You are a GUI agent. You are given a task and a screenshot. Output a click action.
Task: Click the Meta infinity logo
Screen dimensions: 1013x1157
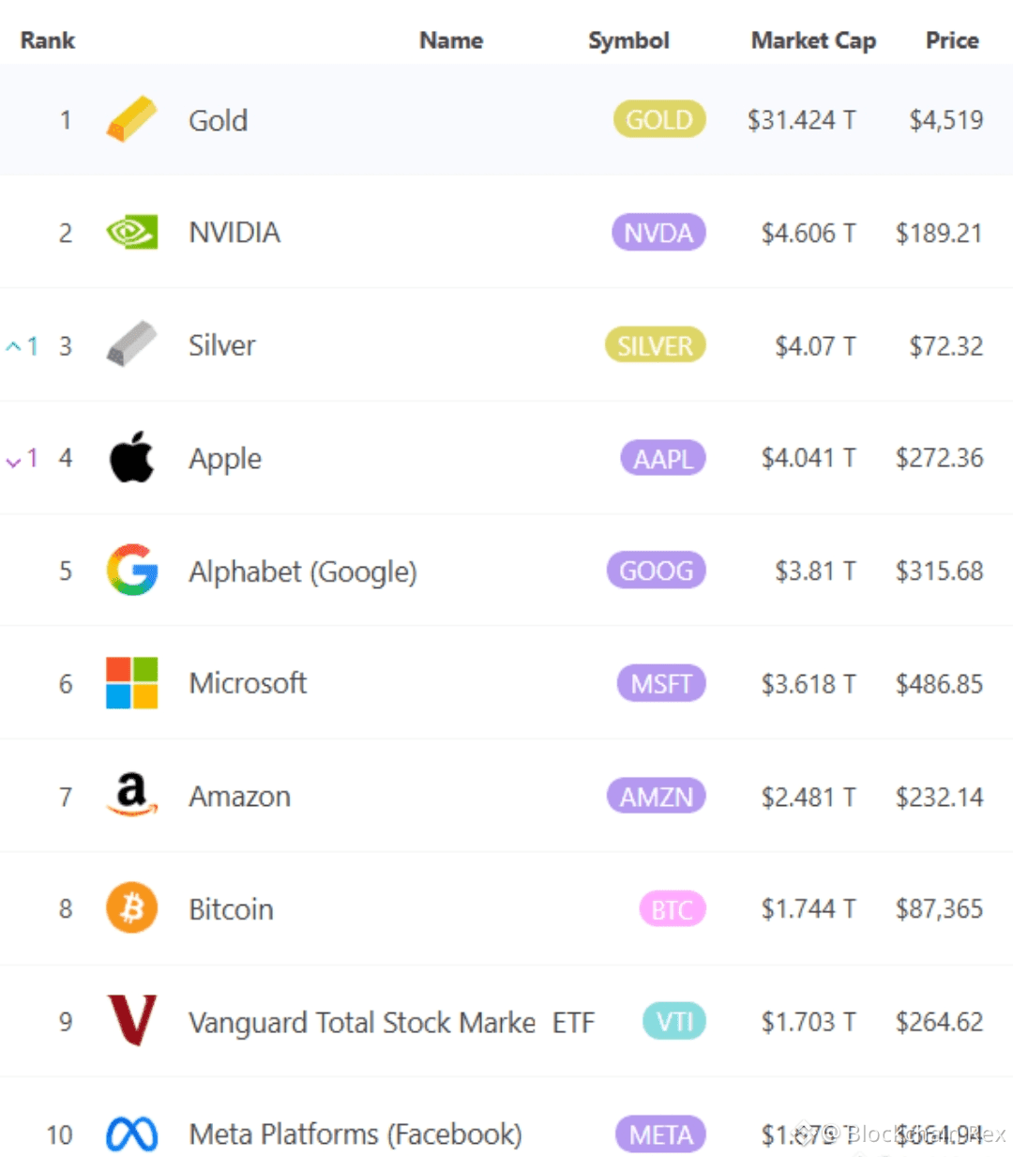[131, 1134]
